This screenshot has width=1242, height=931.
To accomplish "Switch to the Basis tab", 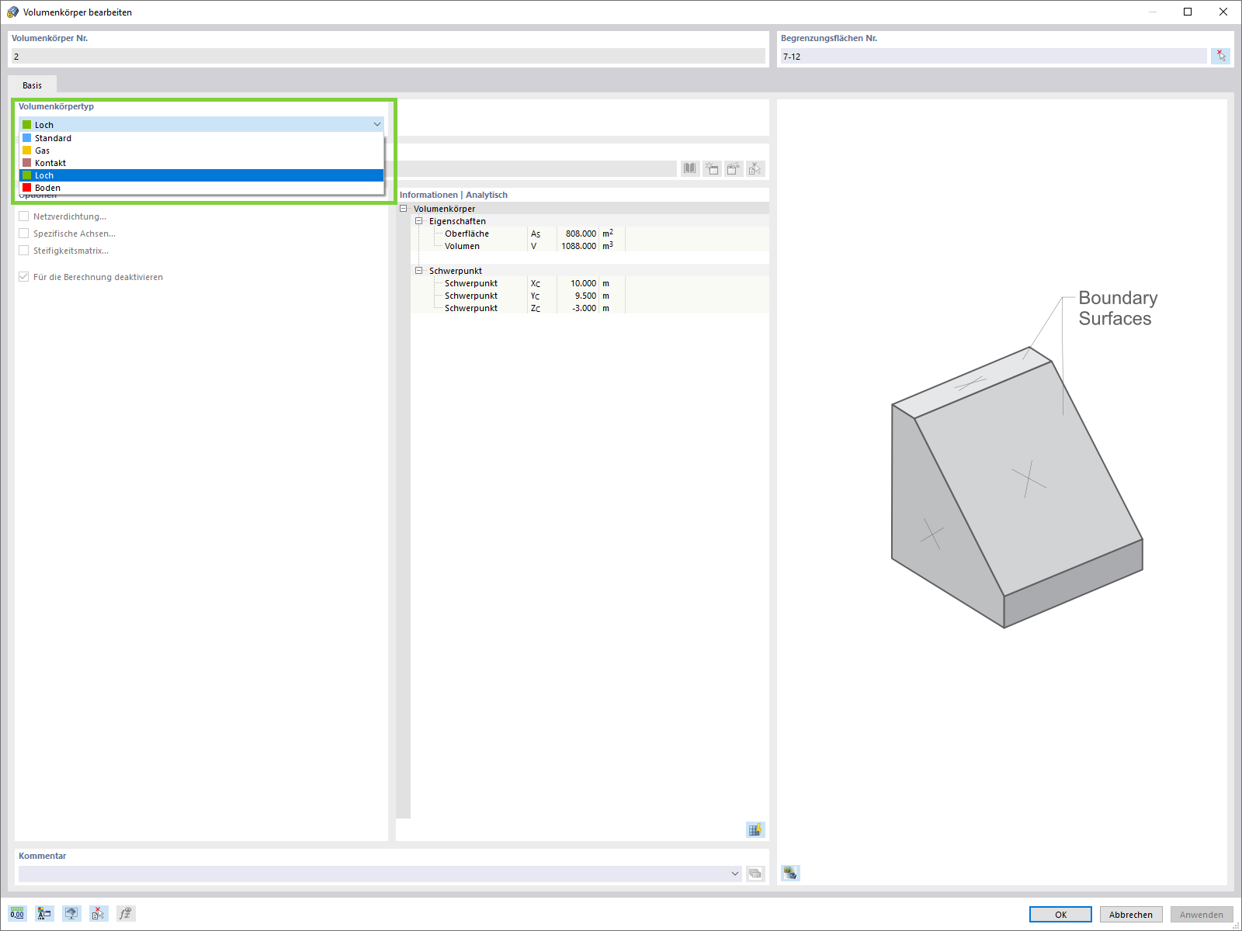I will point(32,85).
